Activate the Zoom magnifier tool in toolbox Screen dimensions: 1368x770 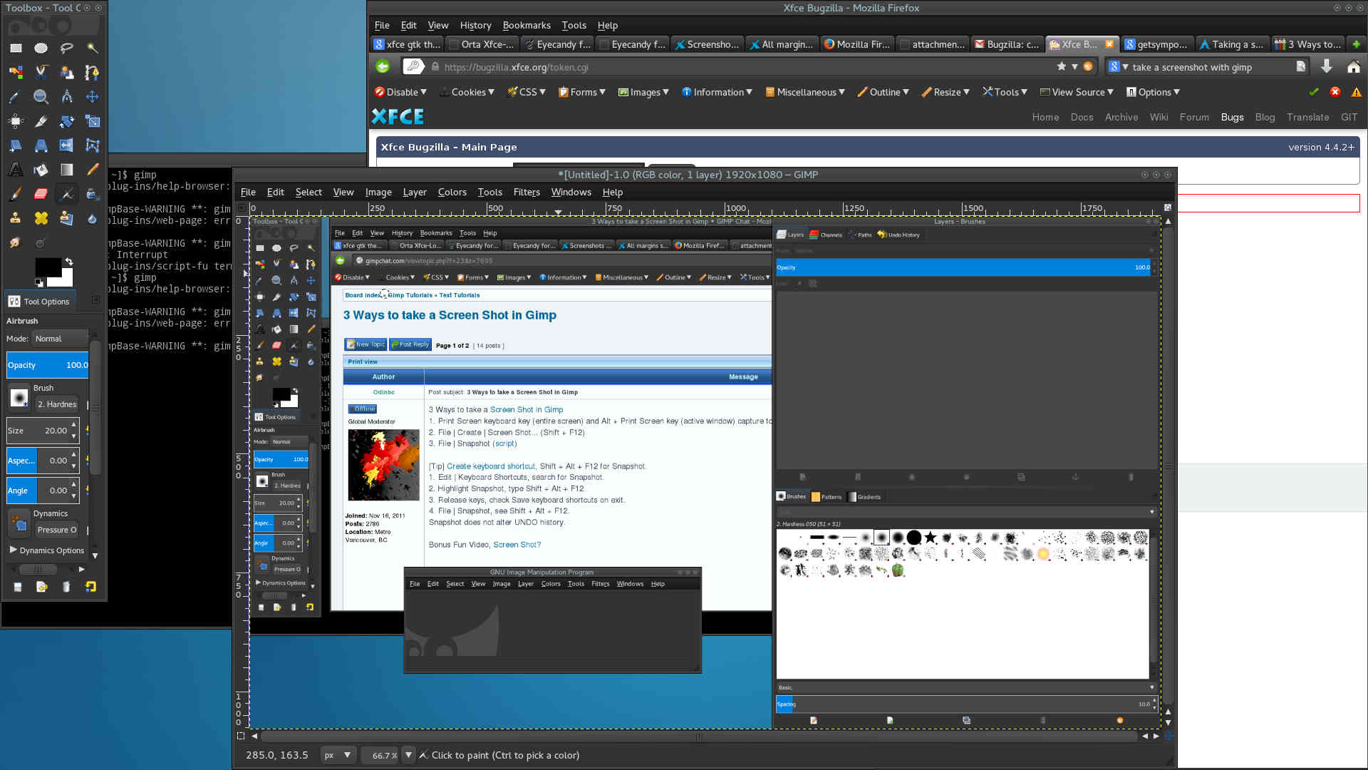pyautogui.click(x=41, y=97)
